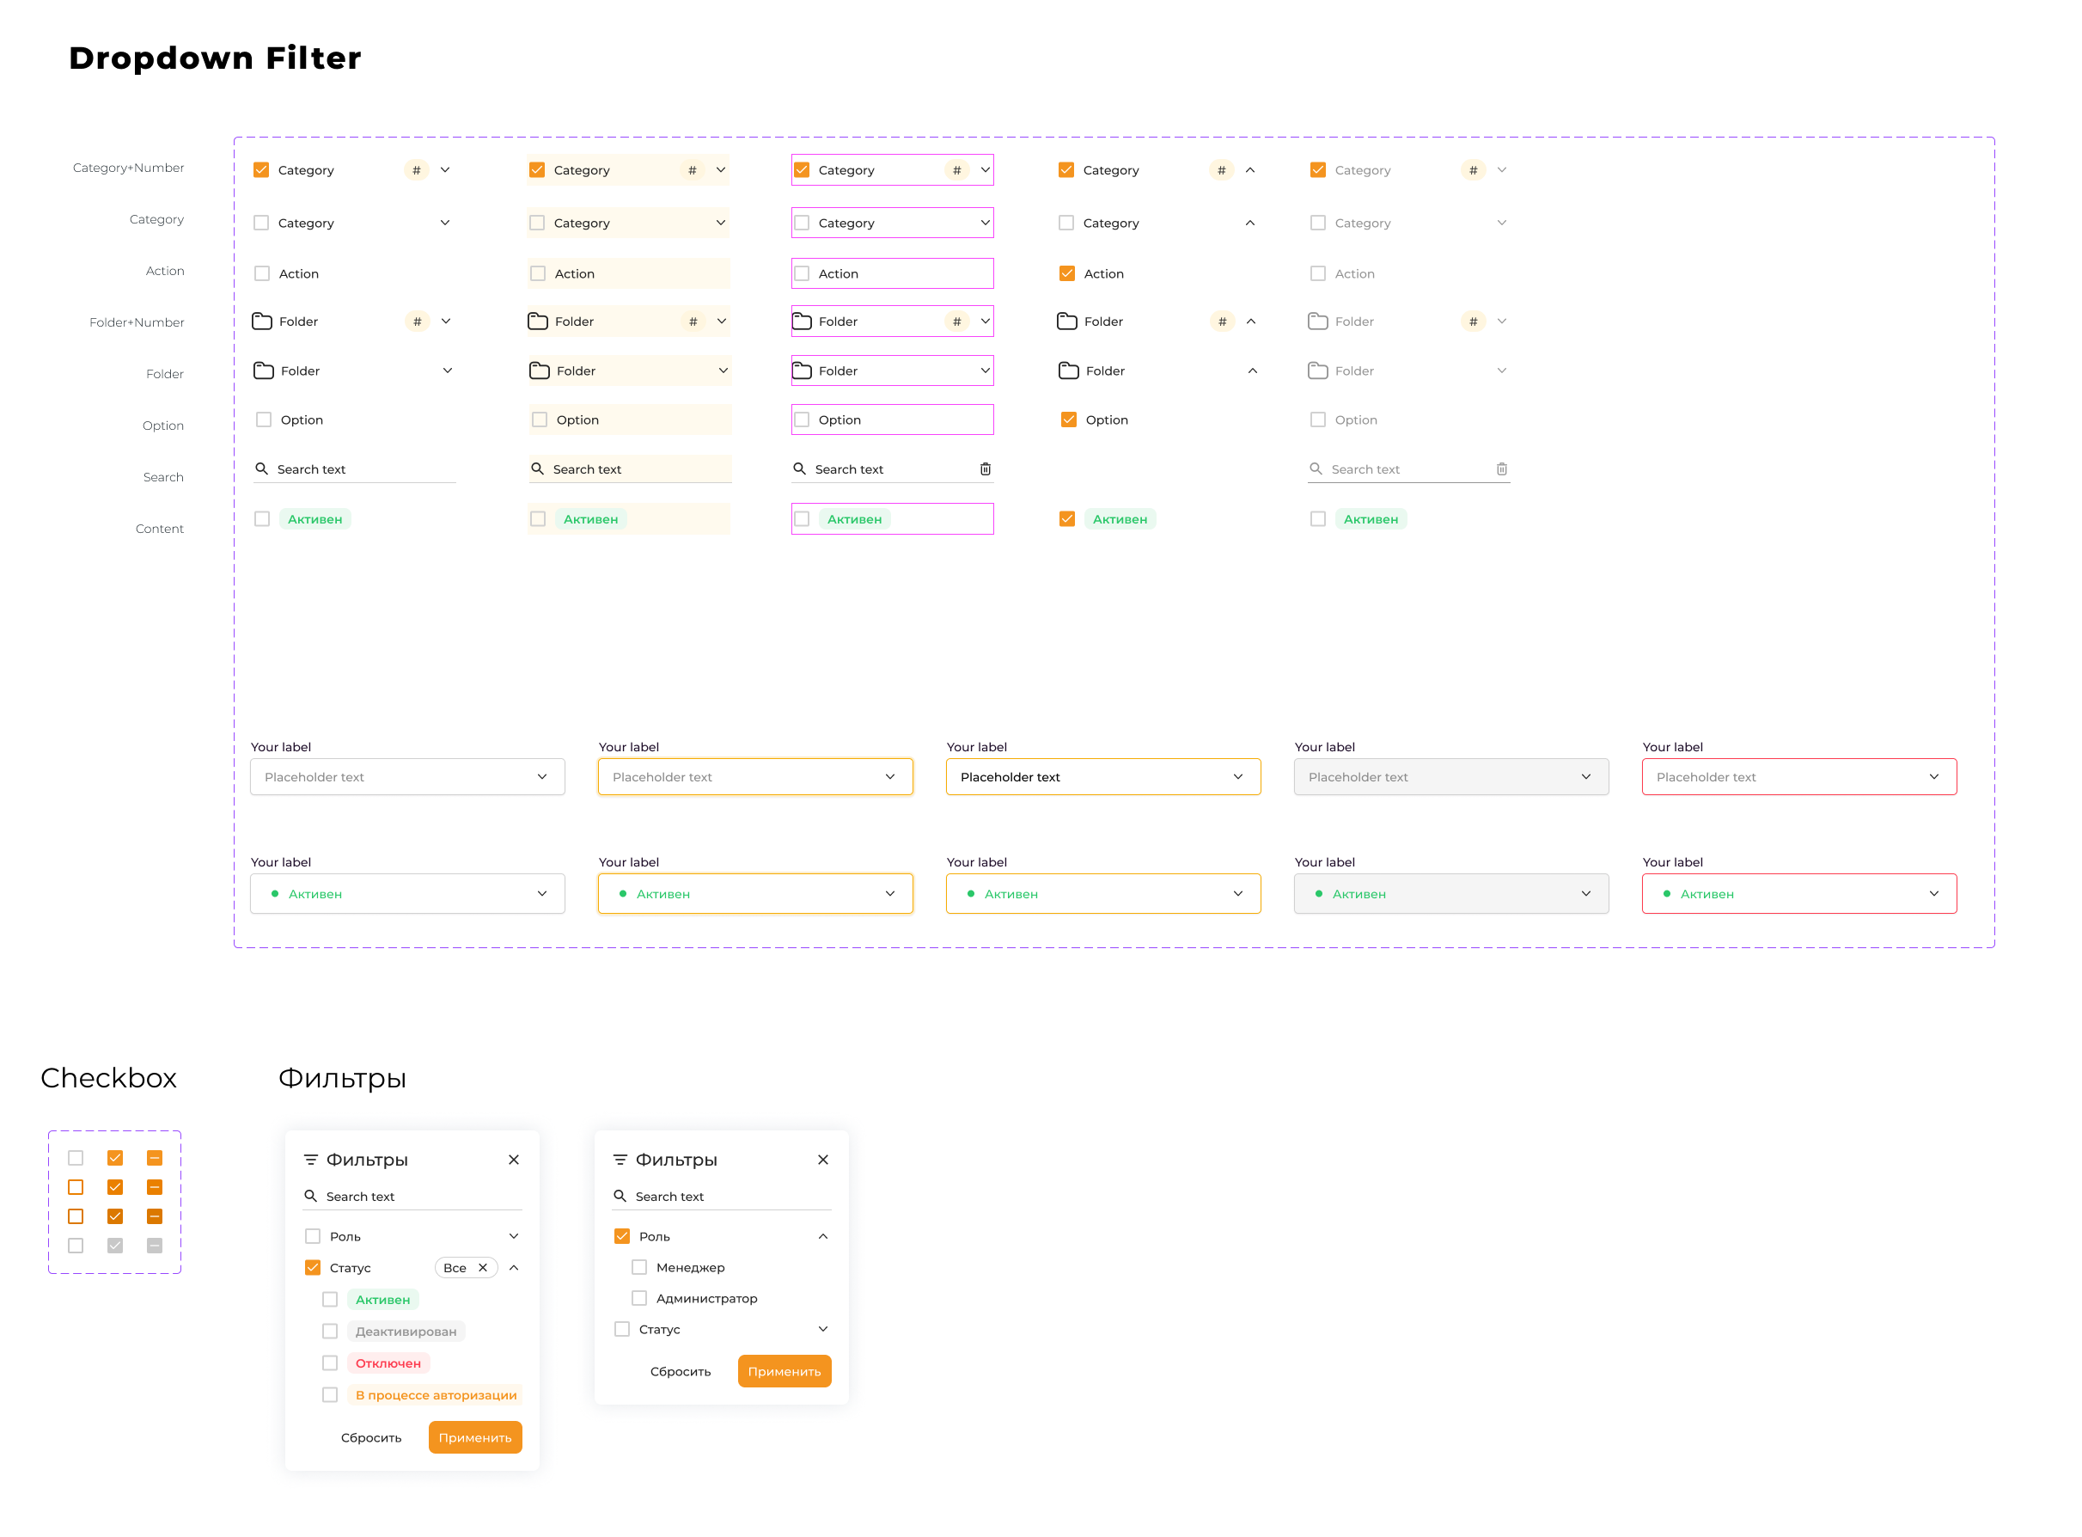Uncheck the Статус checkbox in the left filter panel

coord(313,1267)
